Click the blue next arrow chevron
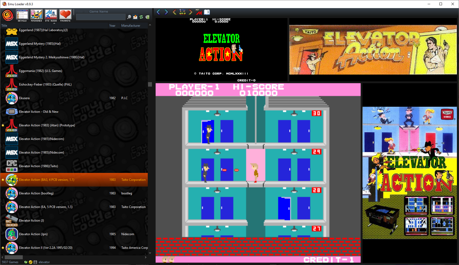The image size is (459, 265). pyautogui.click(x=166, y=12)
